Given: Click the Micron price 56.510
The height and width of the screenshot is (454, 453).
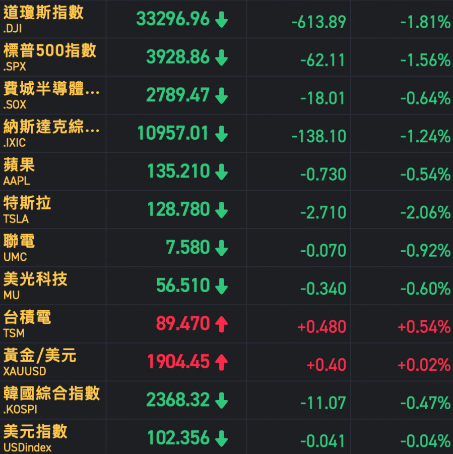Looking at the screenshot, I should (x=182, y=286).
